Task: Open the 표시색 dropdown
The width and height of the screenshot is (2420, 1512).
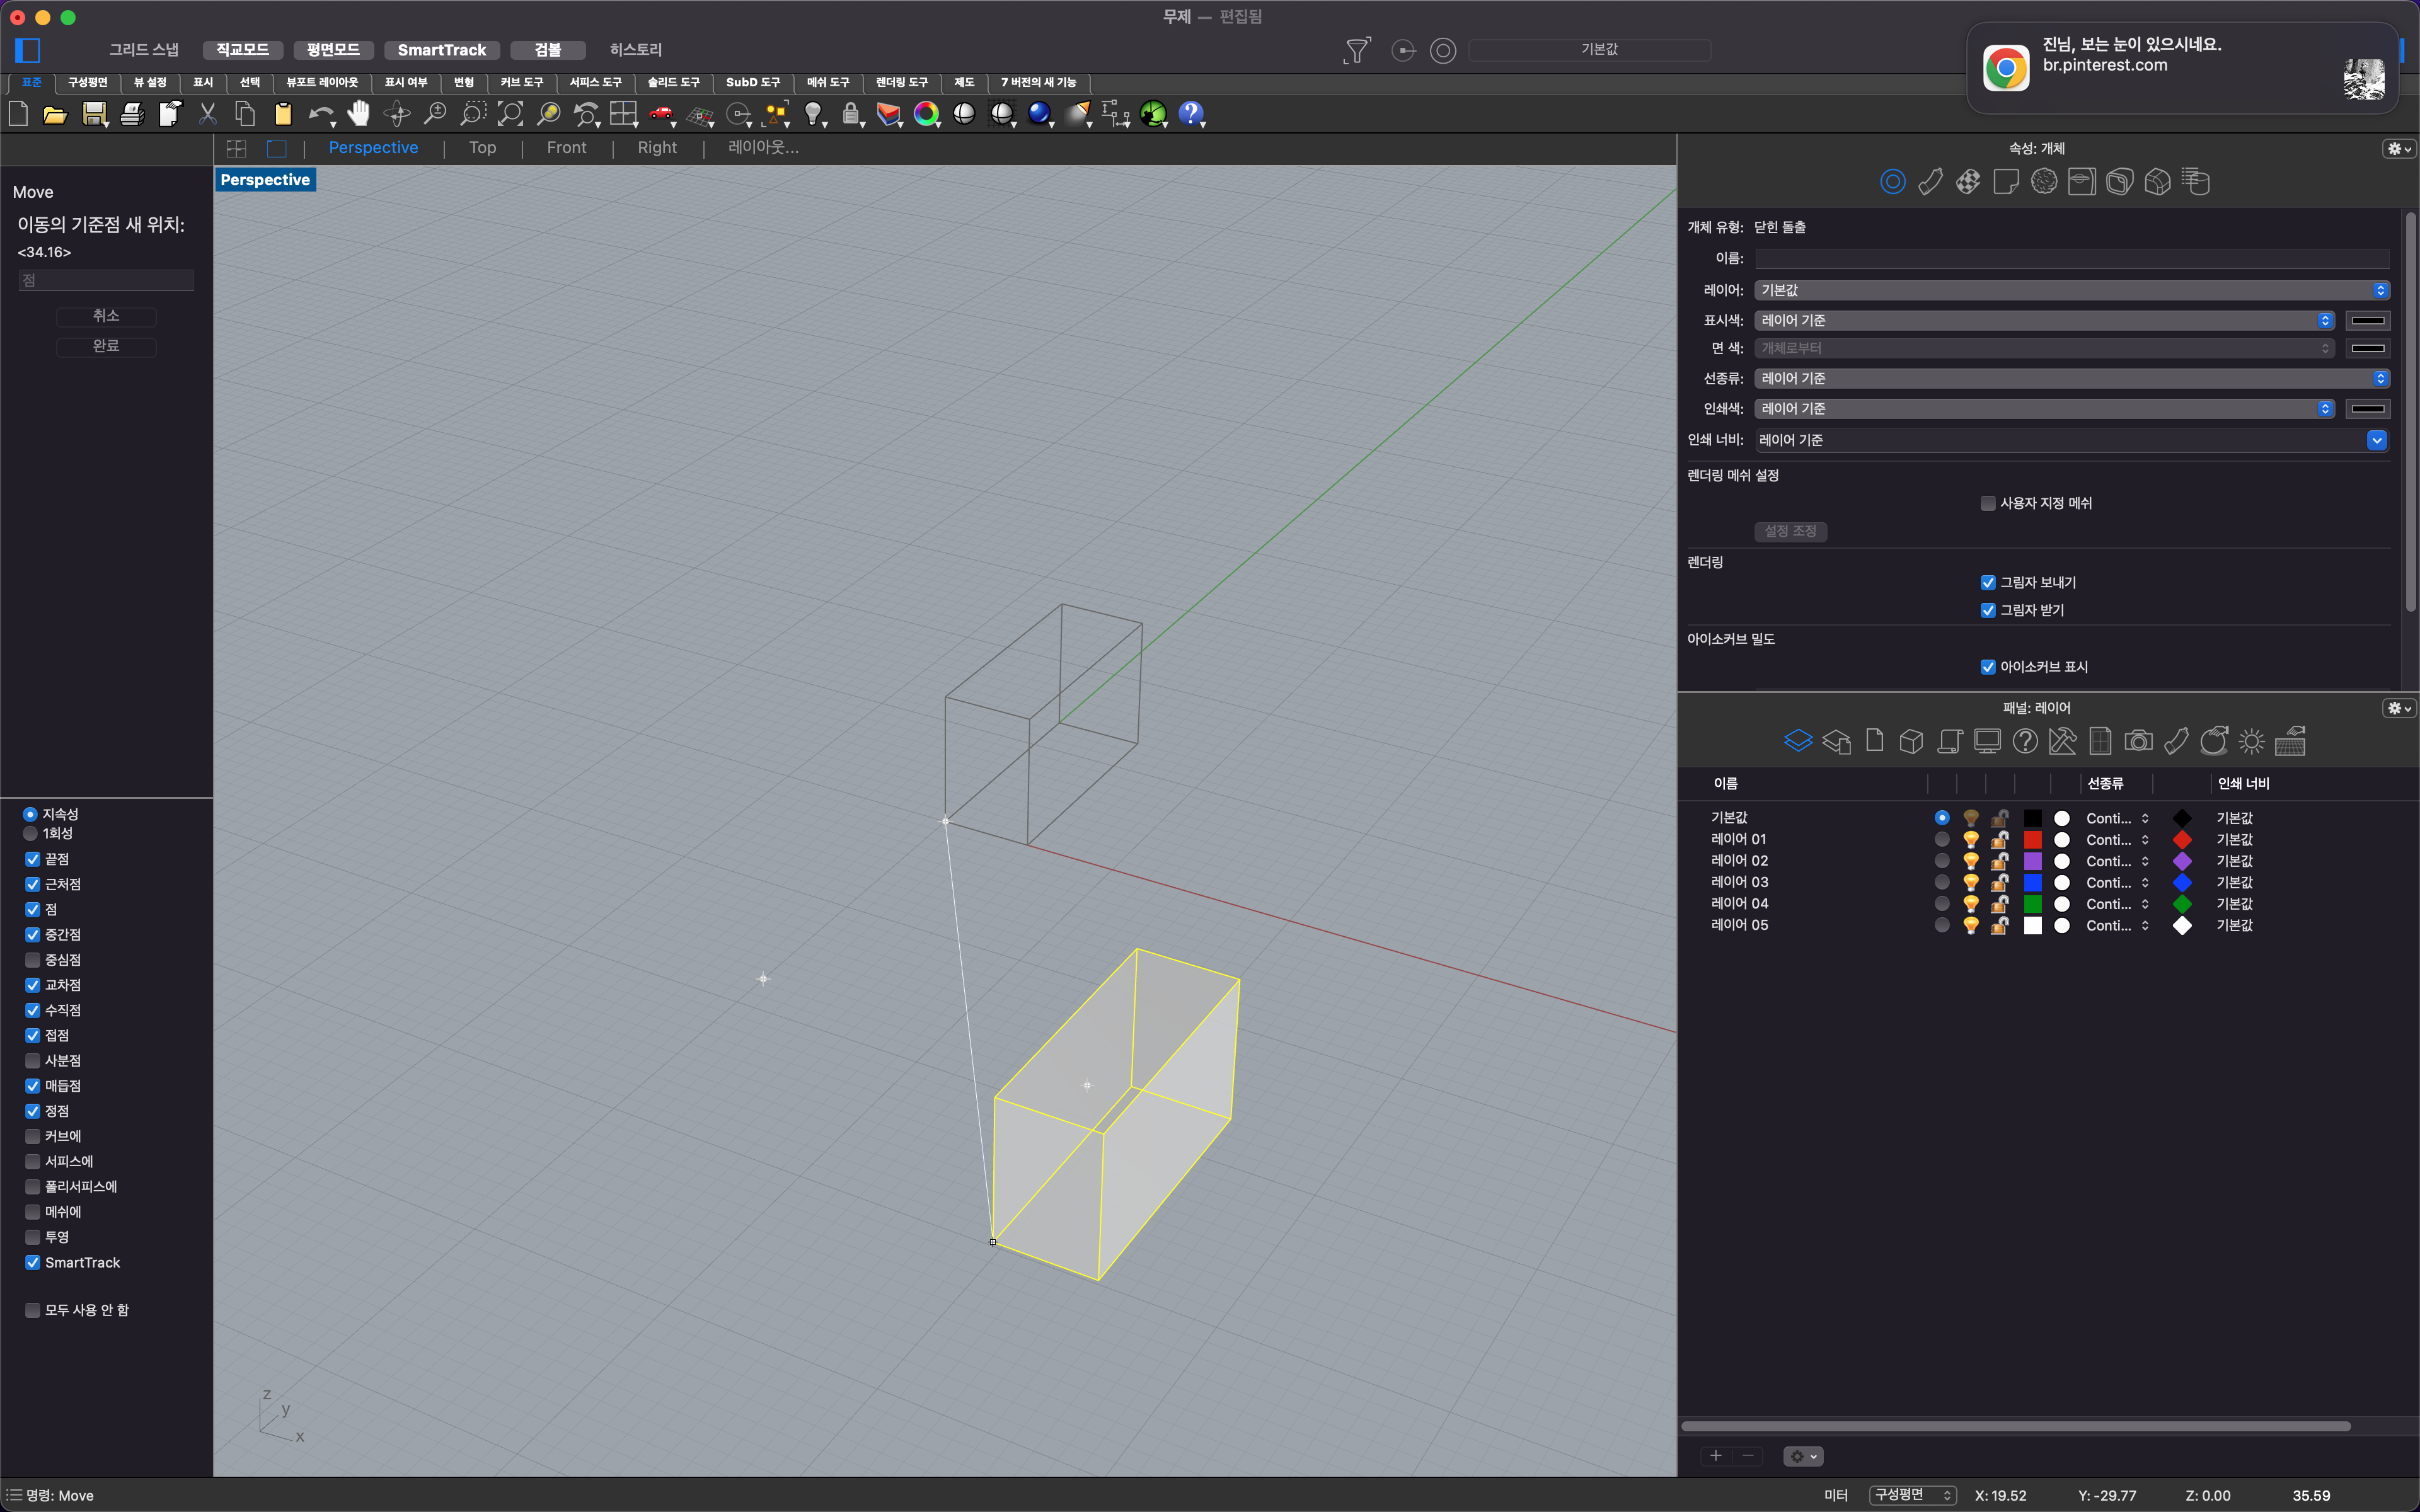Action: coord(2045,320)
